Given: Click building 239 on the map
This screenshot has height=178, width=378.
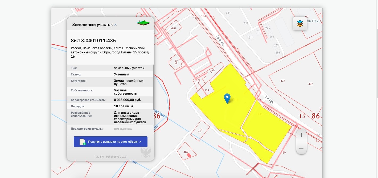Looking at the screenshot, I should click(x=228, y=13).
